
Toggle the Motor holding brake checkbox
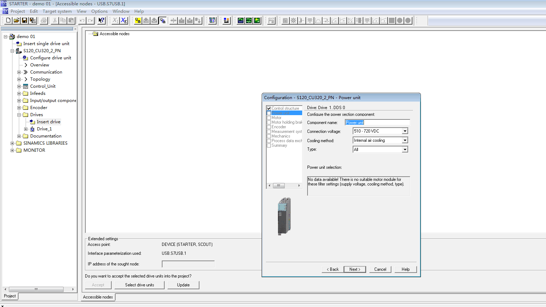pos(269,123)
